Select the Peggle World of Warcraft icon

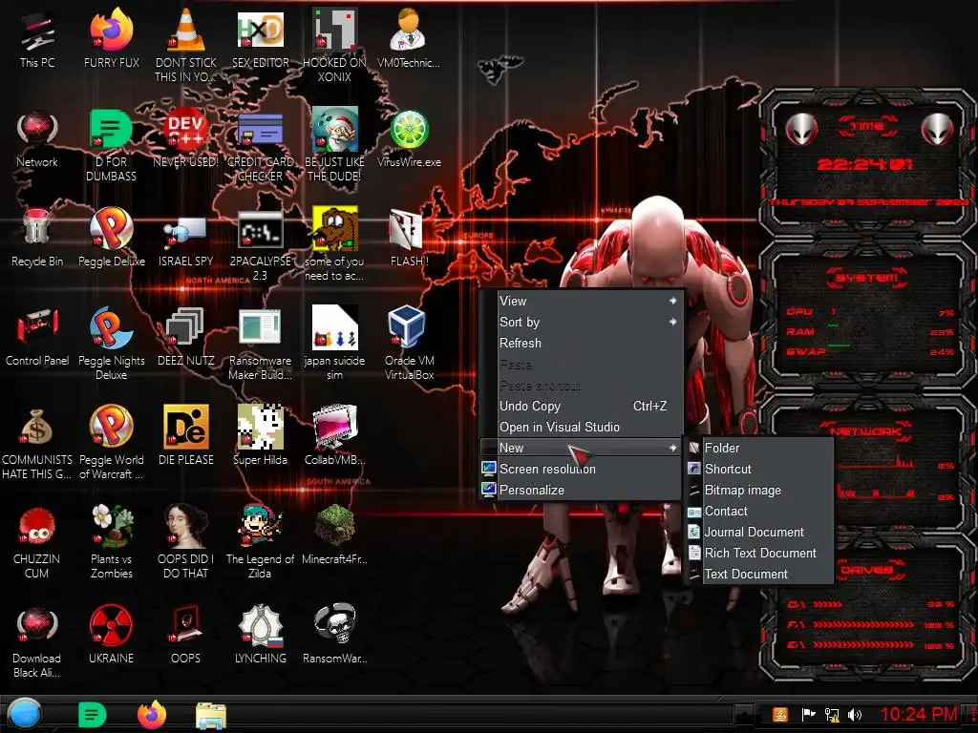[111, 442]
